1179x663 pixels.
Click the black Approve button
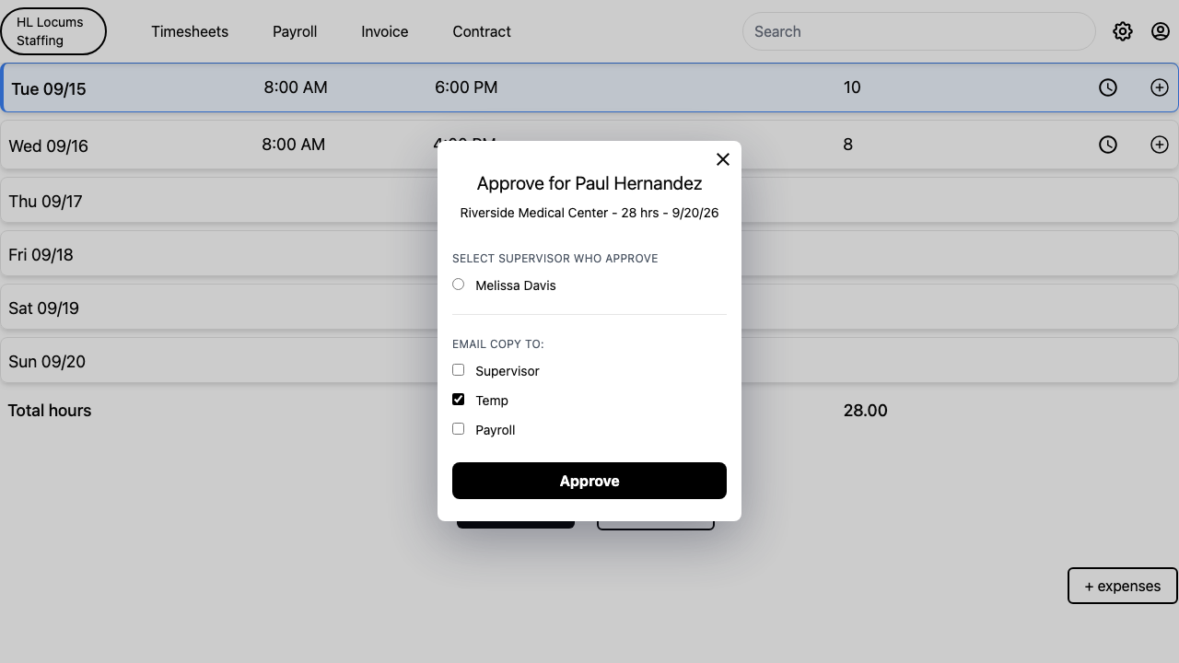pos(589,481)
